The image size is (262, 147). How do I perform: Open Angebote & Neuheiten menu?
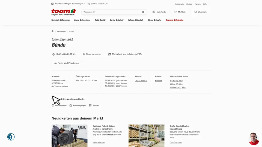coord(174,20)
